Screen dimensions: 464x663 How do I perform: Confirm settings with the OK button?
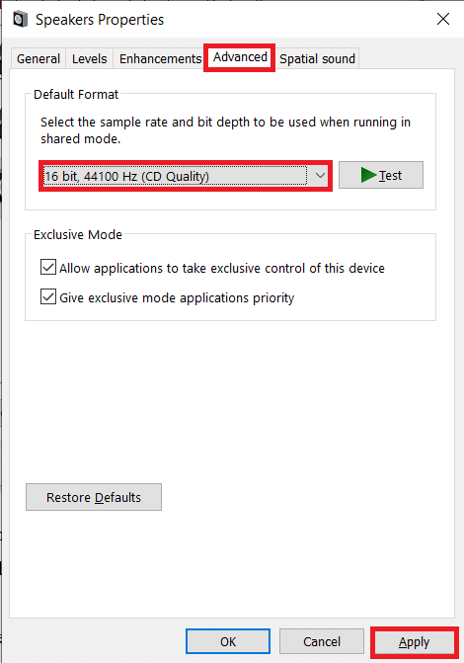[228, 641]
